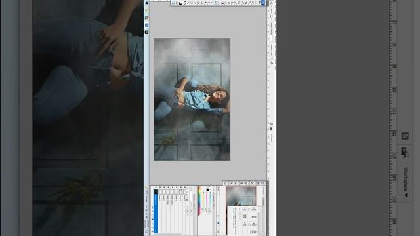The height and width of the screenshot is (236, 420).
Task: Adjust the magenta Color panel slider
Action: [207, 201]
